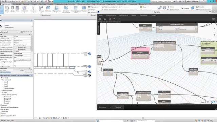Image resolution: width=217 pixels, height=122 pixels.
Task: Open the Wall Types node dropdown
Action: [x=206, y=60]
